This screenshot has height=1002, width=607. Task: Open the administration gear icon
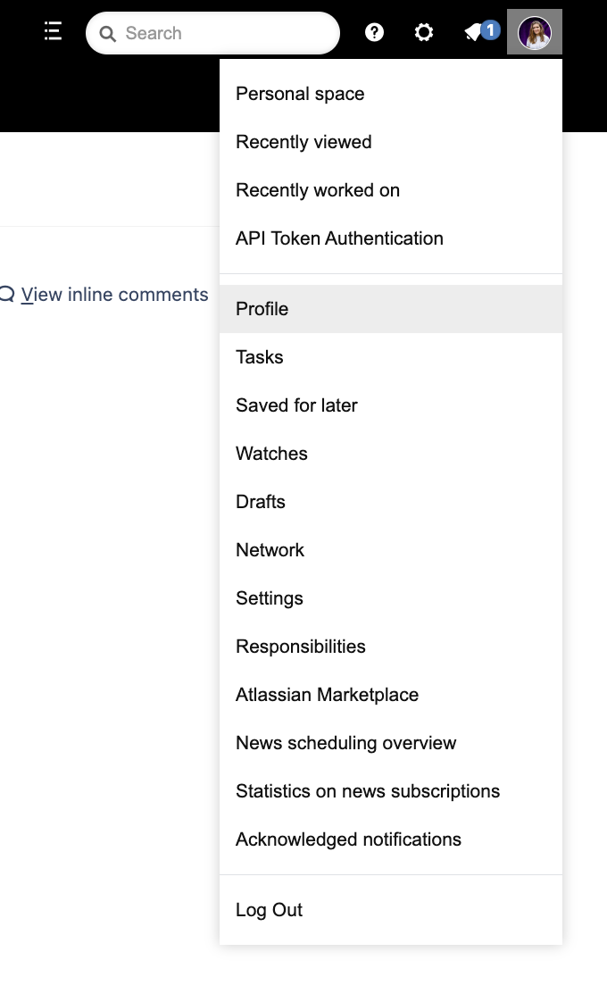(424, 32)
